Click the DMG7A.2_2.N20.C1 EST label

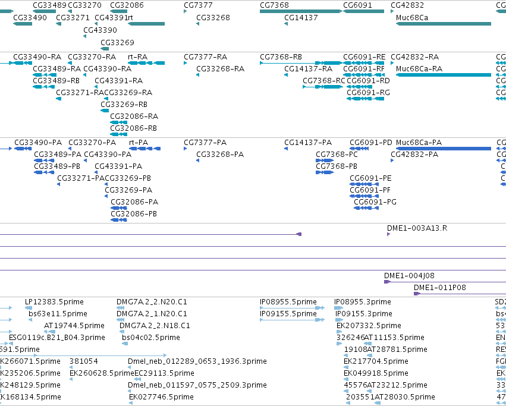pos(152,301)
